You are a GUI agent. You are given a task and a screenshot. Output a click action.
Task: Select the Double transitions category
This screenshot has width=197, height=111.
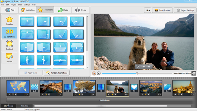9,58
